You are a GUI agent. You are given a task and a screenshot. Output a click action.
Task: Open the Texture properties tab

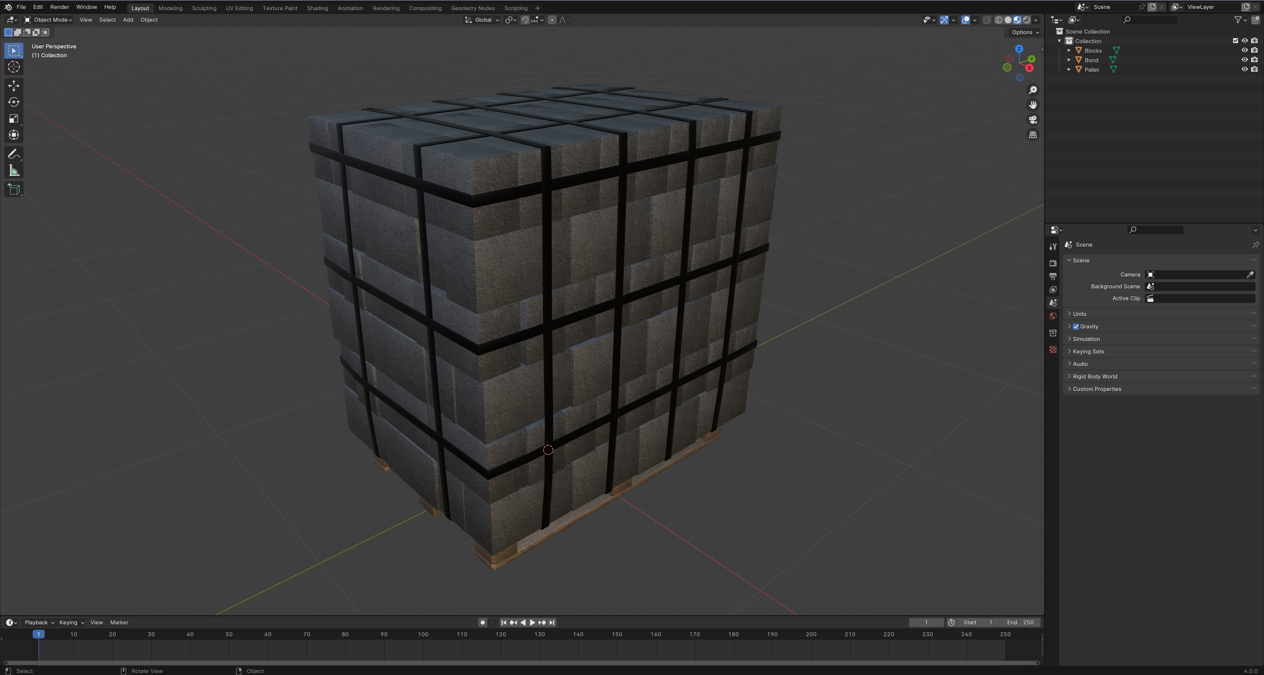pos(1053,350)
